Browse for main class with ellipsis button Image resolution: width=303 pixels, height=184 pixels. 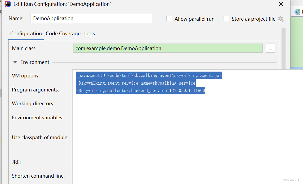(270, 48)
